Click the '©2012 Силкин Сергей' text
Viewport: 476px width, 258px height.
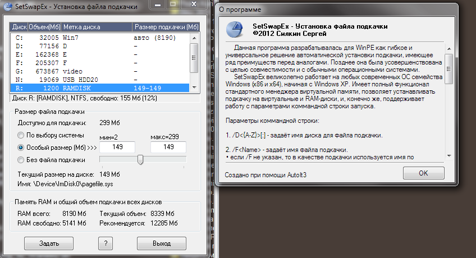[x=290, y=34]
